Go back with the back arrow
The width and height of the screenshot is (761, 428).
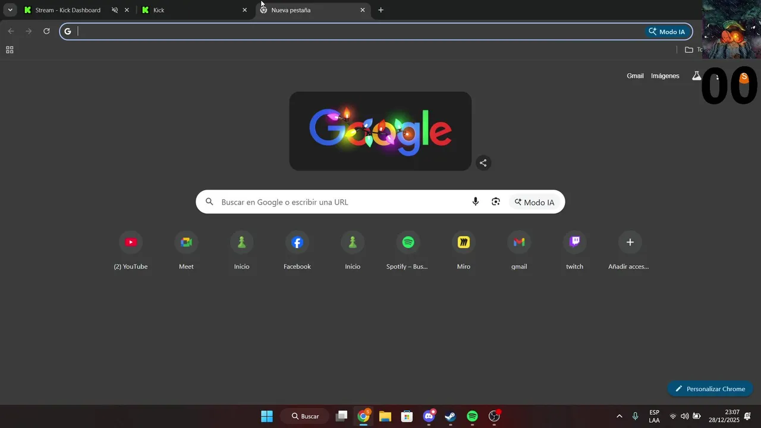click(11, 31)
